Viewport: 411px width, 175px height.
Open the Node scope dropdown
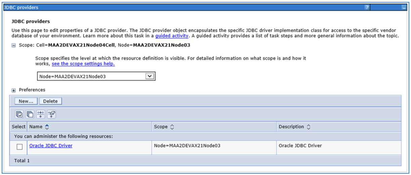click(150, 76)
